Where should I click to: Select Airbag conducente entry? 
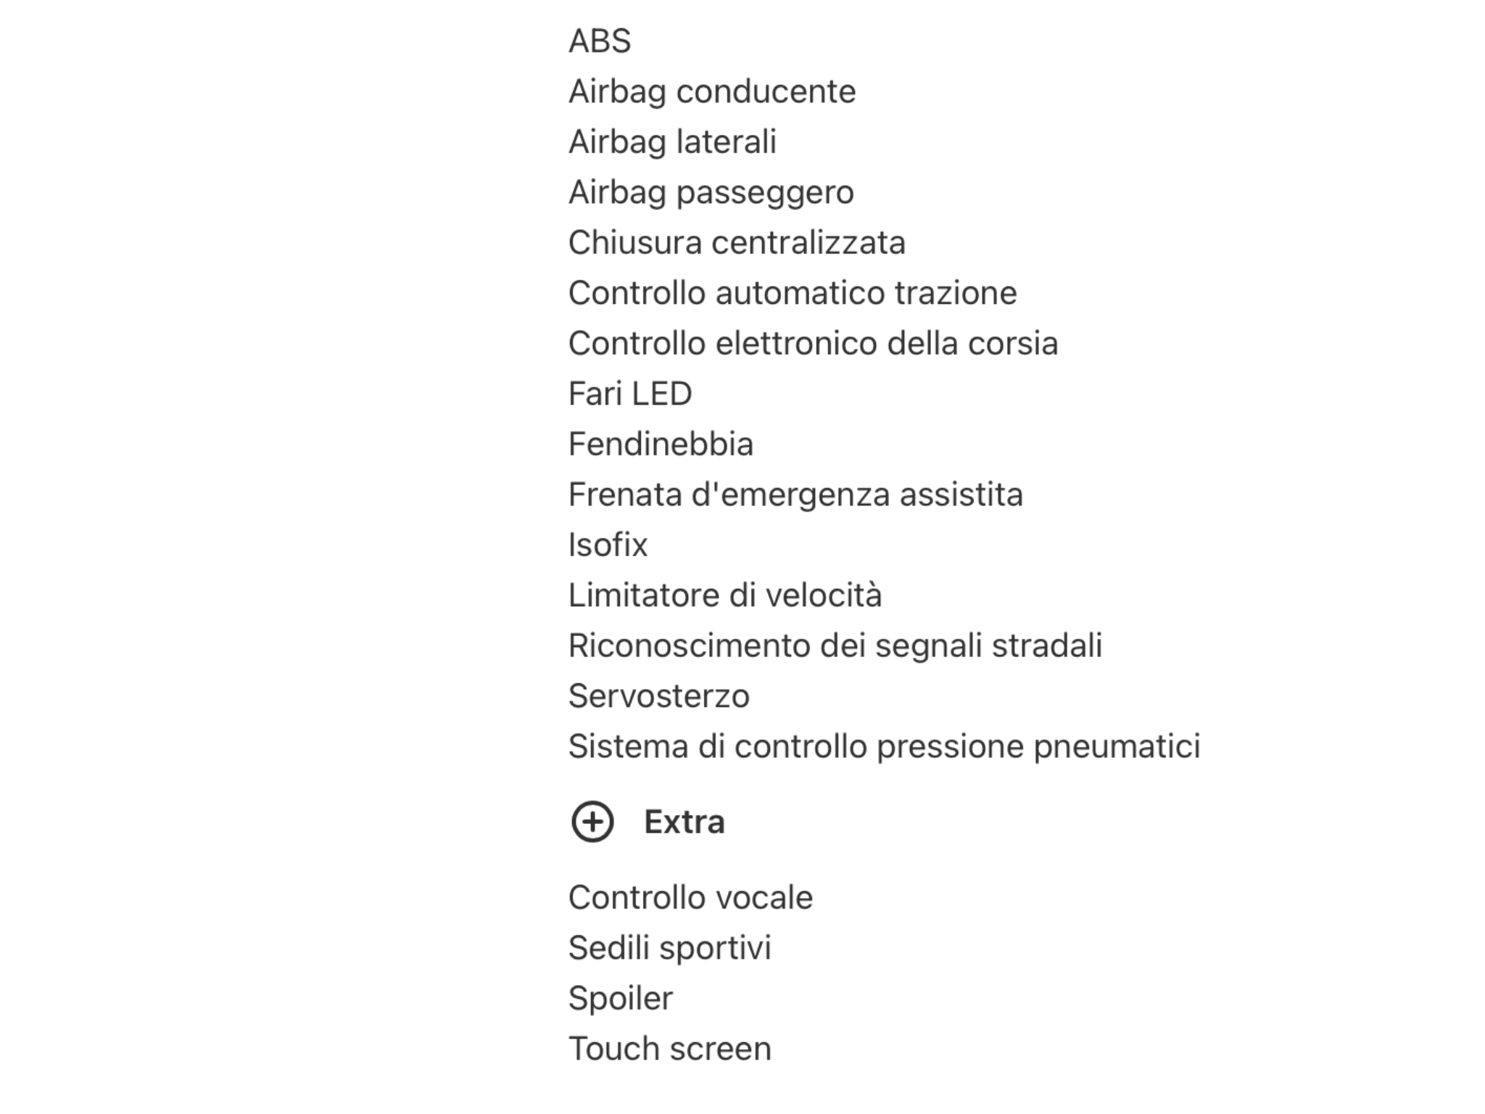[x=712, y=91]
